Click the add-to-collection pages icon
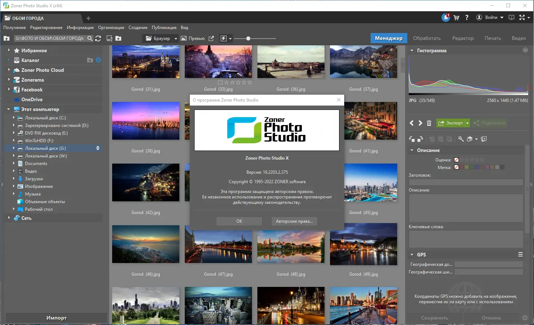 coord(484,139)
